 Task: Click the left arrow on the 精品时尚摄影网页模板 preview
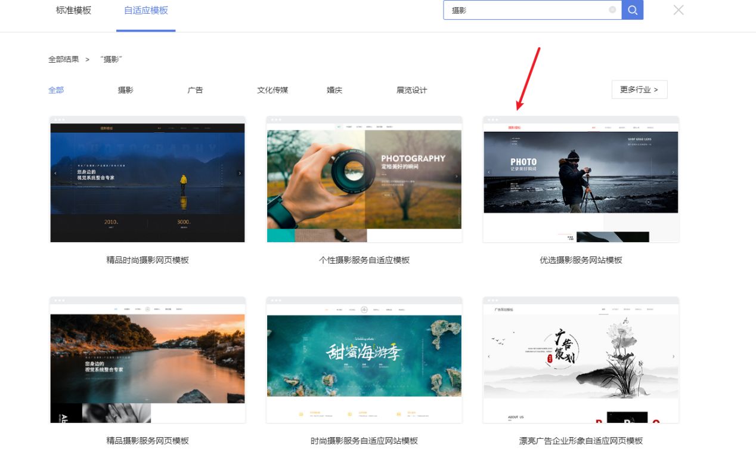click(x=55, y=173)
